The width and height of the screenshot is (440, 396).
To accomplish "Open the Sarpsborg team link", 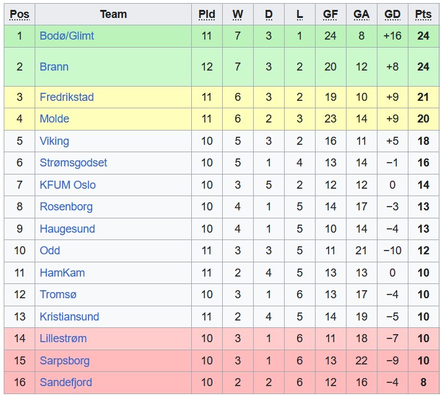I will (64, 361).
